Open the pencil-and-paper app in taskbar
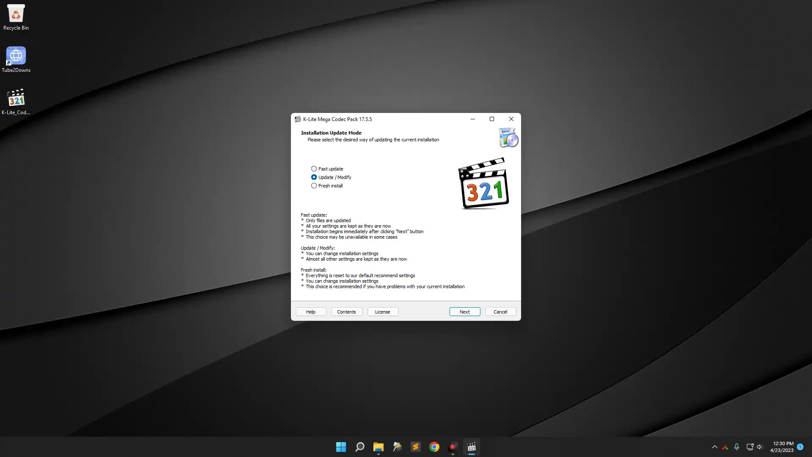812x457 pixels. click(397, 447)
